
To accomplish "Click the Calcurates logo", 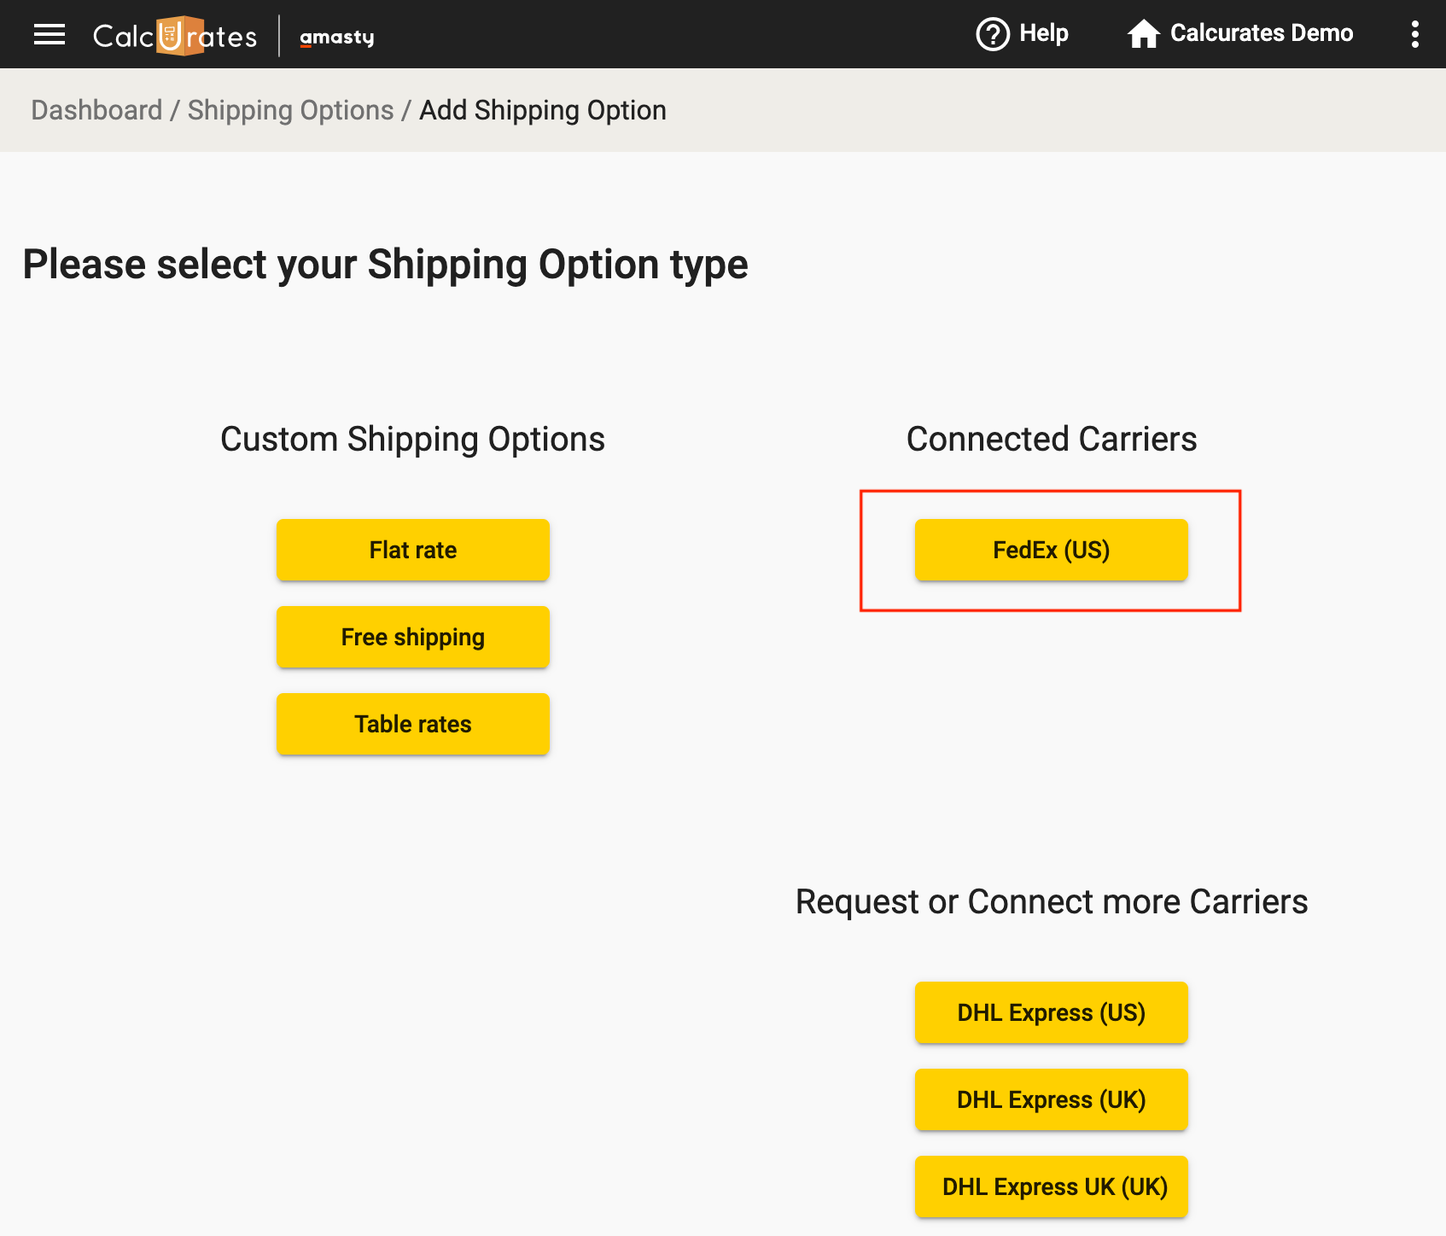I will click(x=175, y=36).
